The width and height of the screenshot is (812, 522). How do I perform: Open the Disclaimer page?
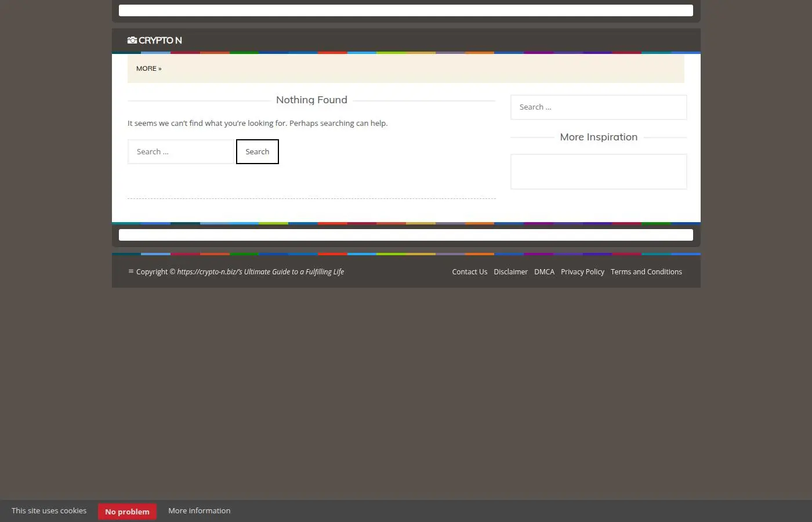click(x=511, y=271)
